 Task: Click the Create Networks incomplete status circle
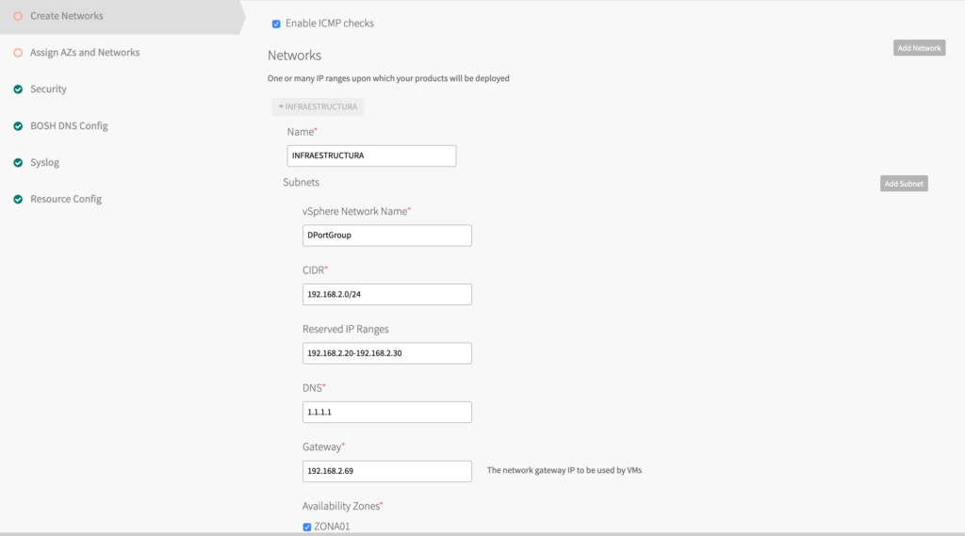pos(18,16)
